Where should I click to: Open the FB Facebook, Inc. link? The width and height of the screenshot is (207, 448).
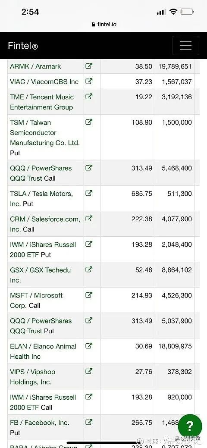(40, 423)
